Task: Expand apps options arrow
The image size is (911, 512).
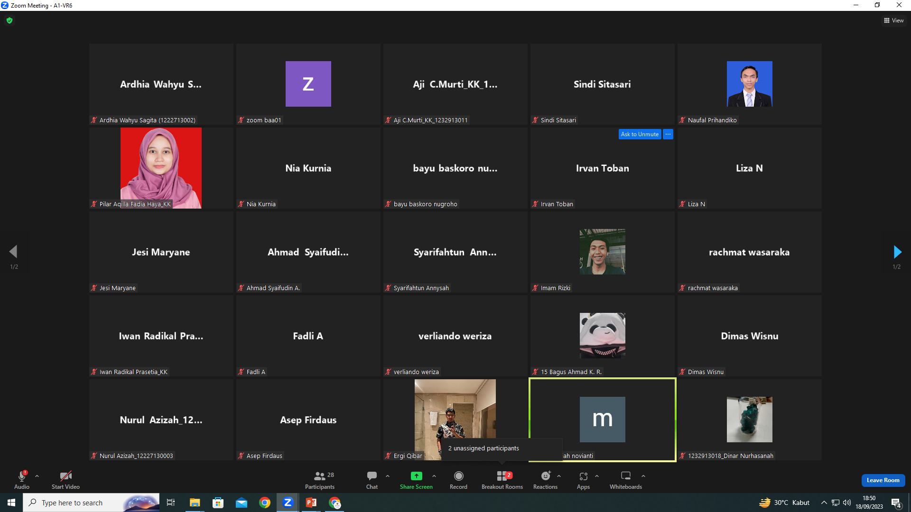Action: pos(597,476)
